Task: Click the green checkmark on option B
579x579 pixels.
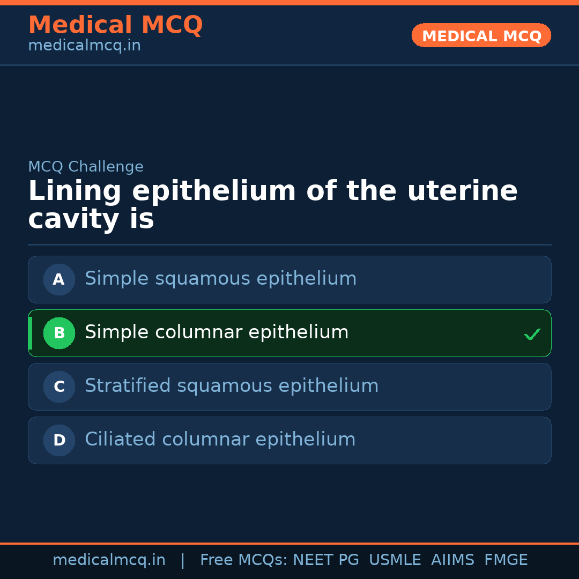Action: (x=532, y=334)
